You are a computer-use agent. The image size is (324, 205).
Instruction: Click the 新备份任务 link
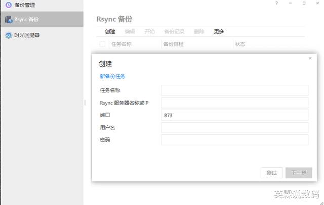click(112, 77)
